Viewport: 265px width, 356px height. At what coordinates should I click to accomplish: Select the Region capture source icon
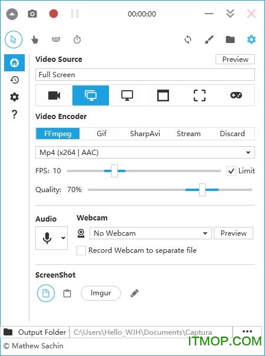[200, 95]
